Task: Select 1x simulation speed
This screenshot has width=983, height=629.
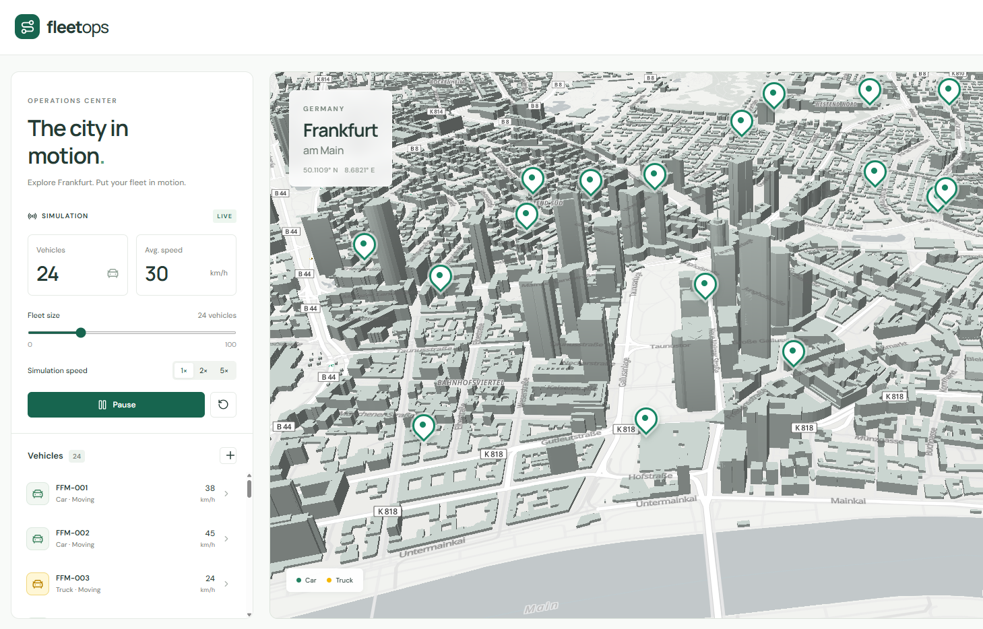Action: point(183,370)
